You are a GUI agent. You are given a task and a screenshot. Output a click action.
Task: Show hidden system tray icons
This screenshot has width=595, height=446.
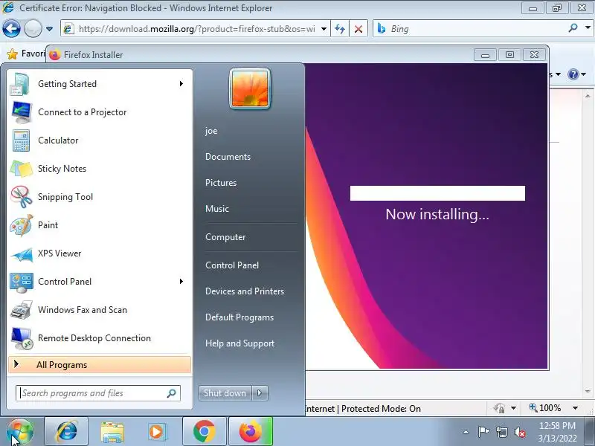(x=466, y=432)
